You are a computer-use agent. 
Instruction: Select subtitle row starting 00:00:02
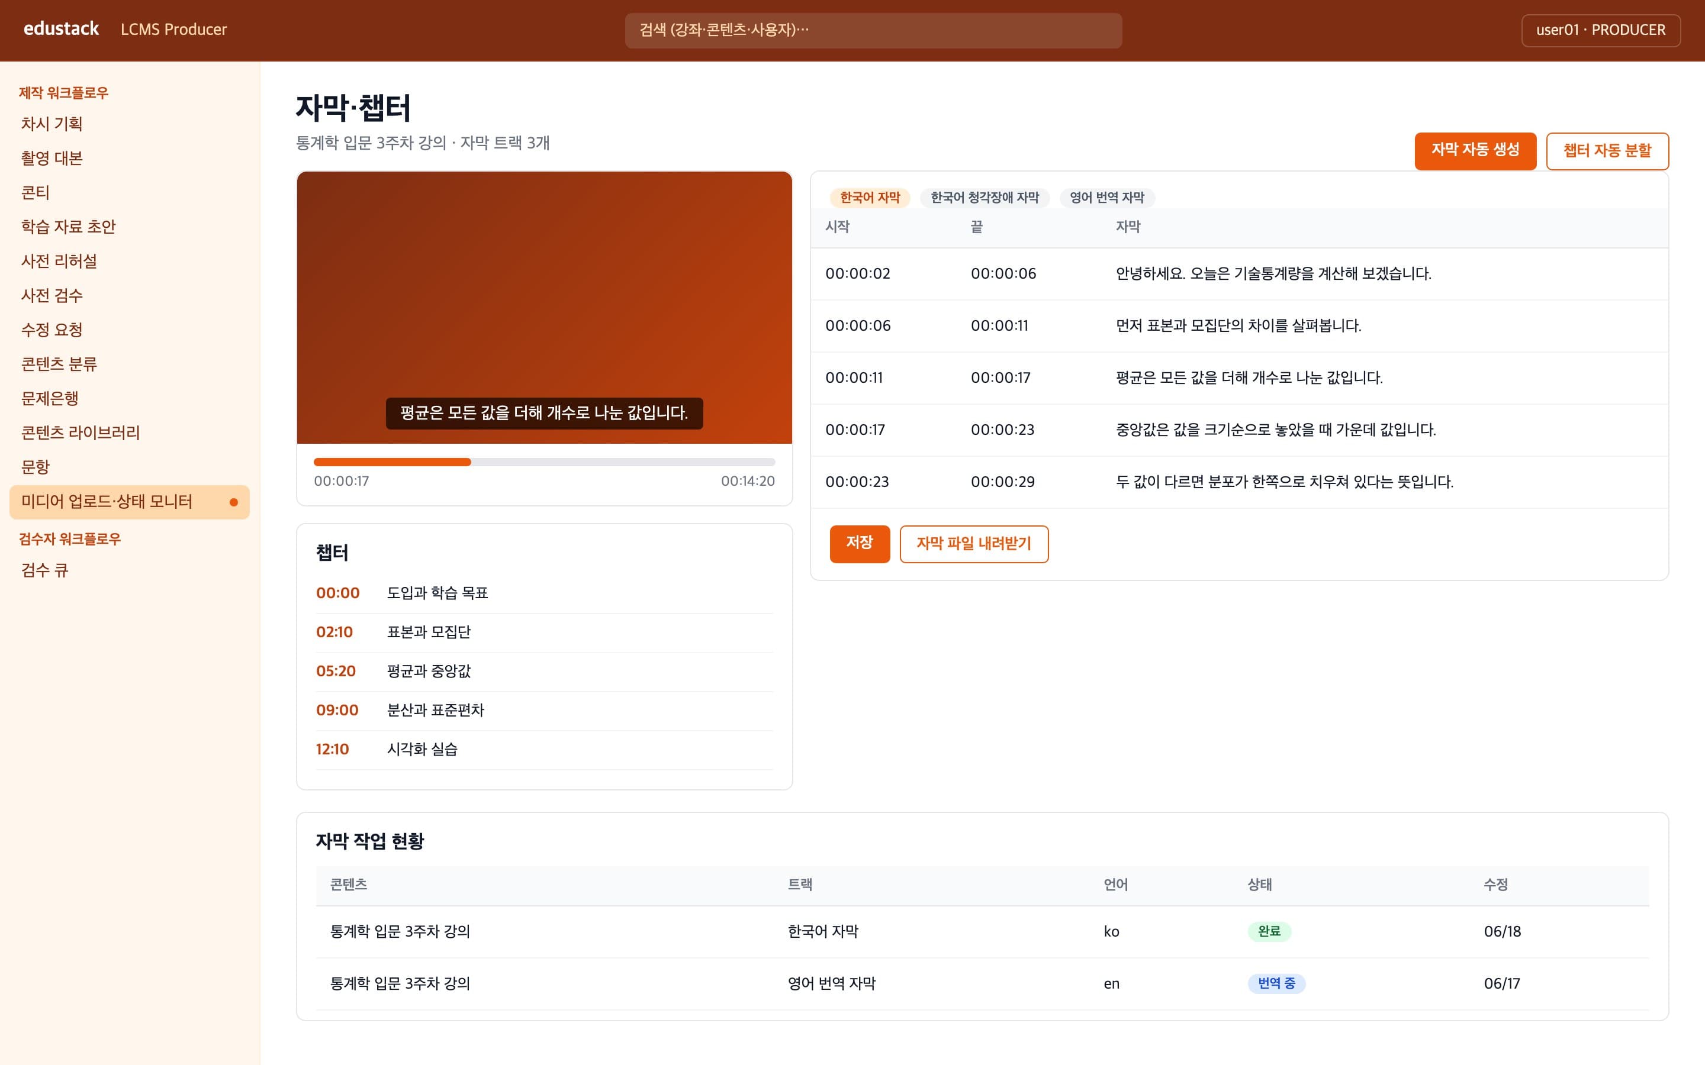tap(1239, 274)
